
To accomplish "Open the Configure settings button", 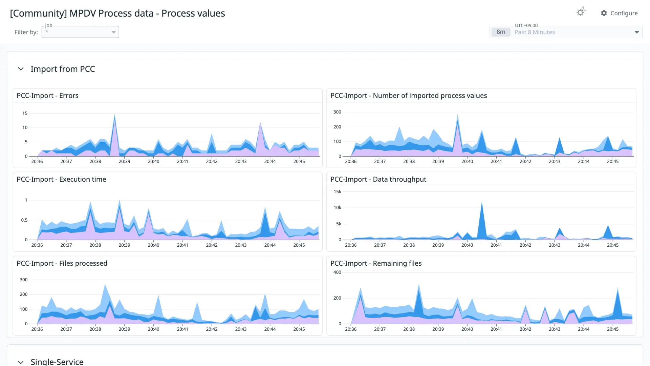I will coord(619,13).
